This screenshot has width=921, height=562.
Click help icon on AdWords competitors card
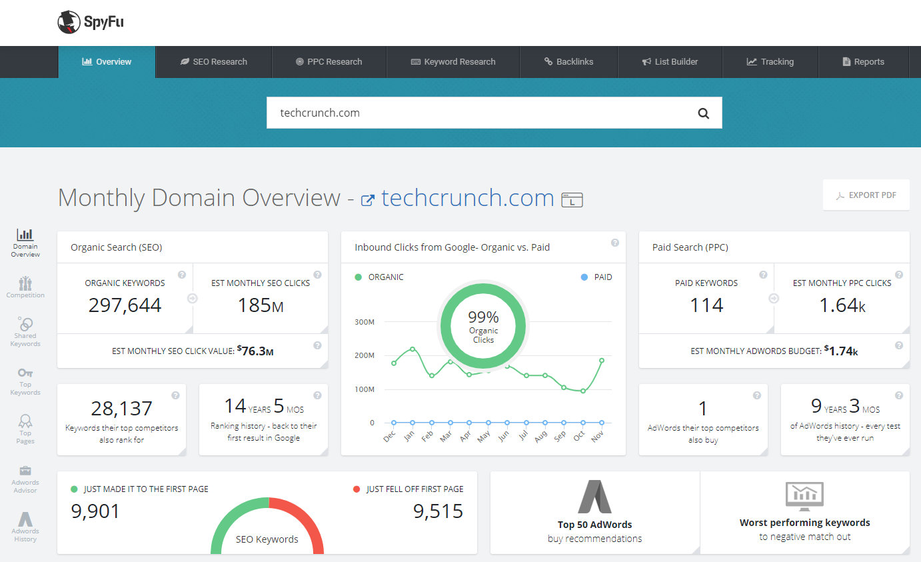pos(757,395)
